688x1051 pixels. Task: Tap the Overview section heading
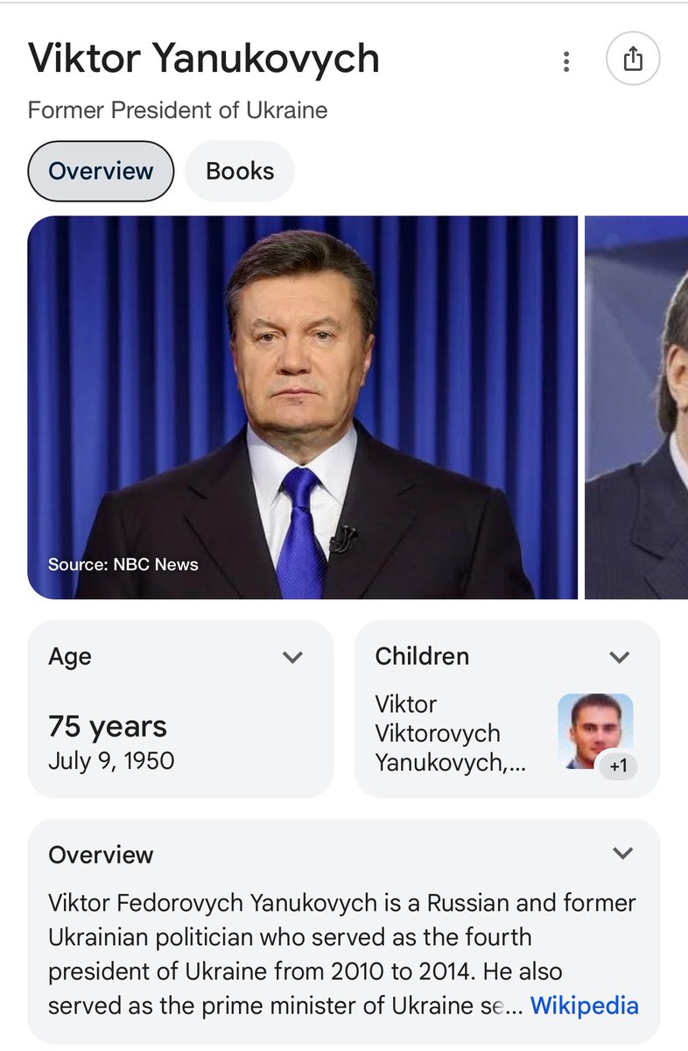click(101, 855)
